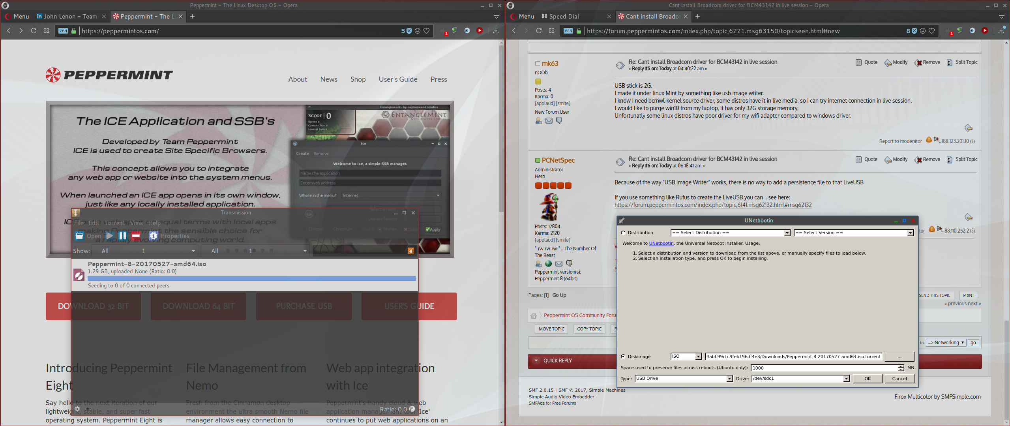This screenshot has height=426, width=1010.
Task: Open UNetbootin hyperlink in welcome text
Action: click(661, 244)
